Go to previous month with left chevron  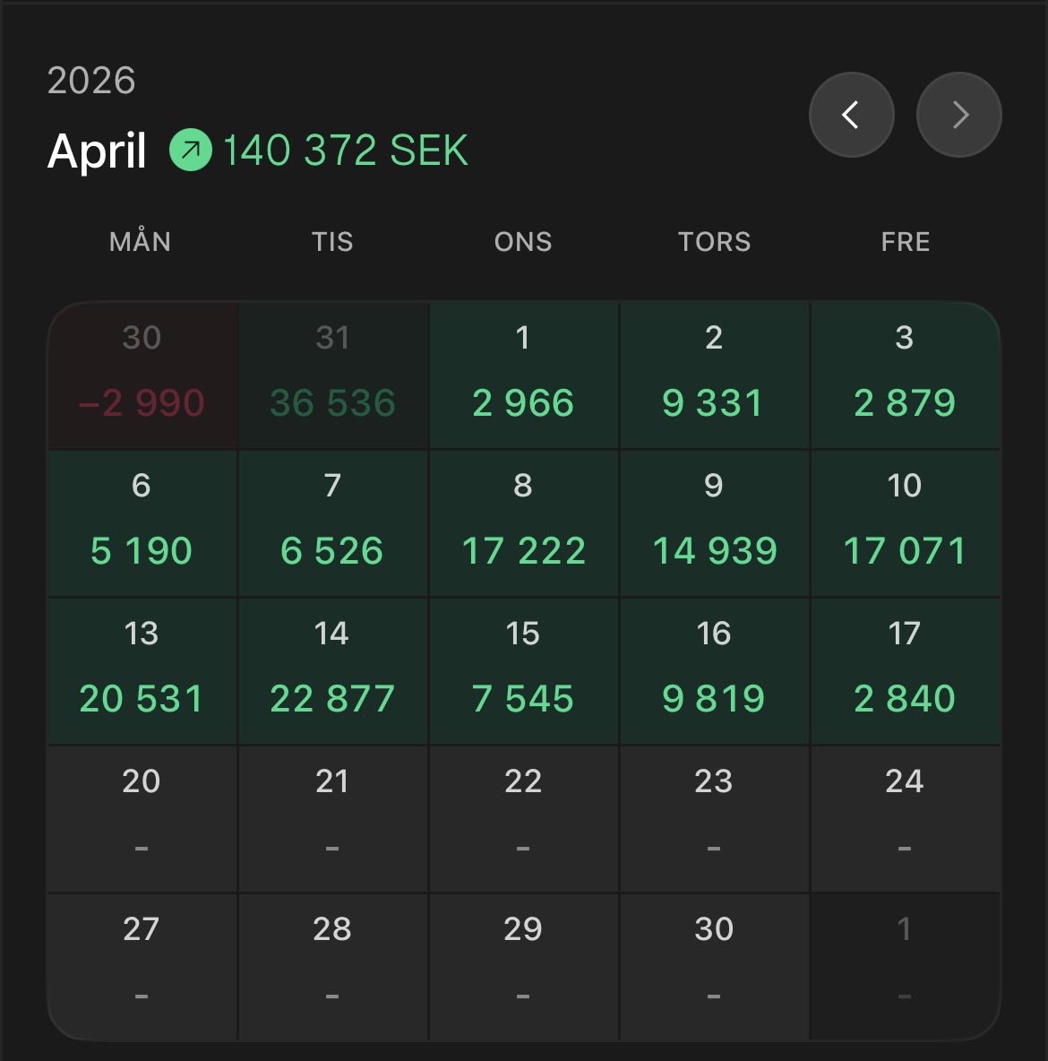(851, 115)
